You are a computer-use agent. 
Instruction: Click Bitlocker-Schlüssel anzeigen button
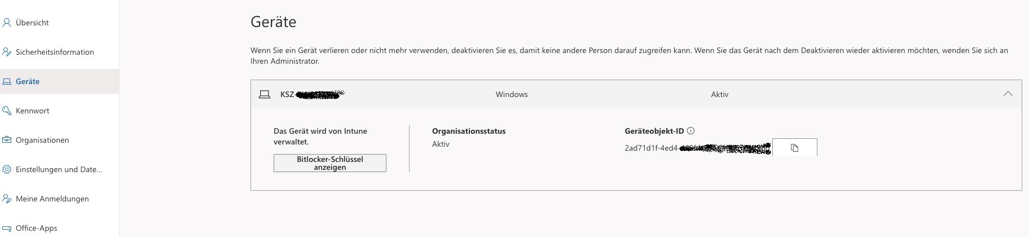pos(330,163)
